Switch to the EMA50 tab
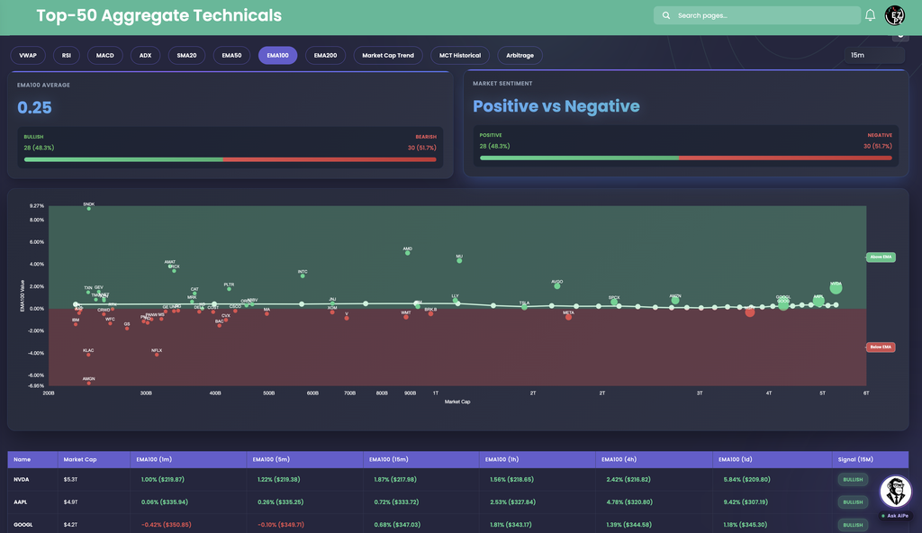 point(231,55)
